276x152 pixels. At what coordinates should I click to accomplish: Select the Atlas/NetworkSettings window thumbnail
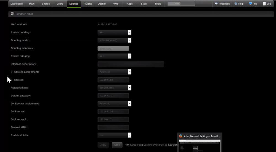point(200,146)
